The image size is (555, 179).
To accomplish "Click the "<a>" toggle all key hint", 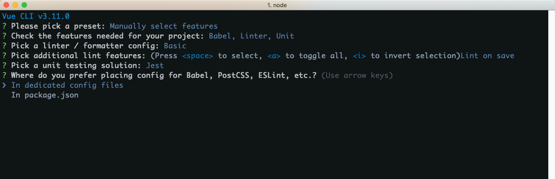I will click(x=274, y=55).
